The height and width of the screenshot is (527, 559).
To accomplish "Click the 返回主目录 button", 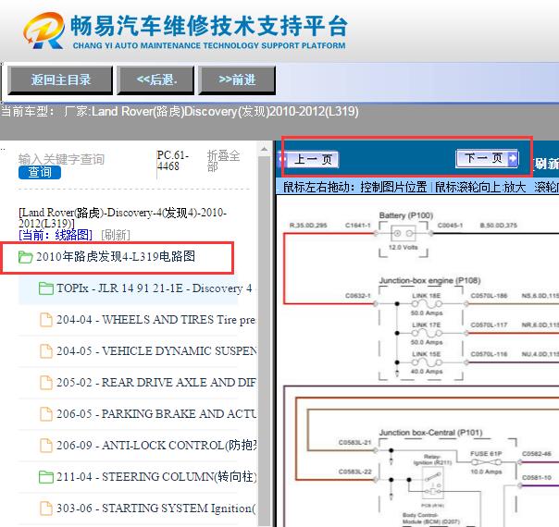I will [60, 80].
